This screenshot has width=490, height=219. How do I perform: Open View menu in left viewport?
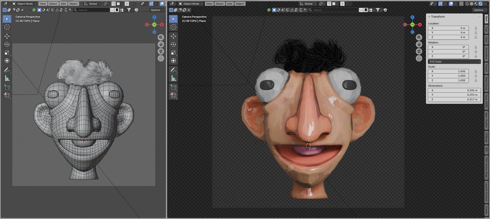point(42,4)
